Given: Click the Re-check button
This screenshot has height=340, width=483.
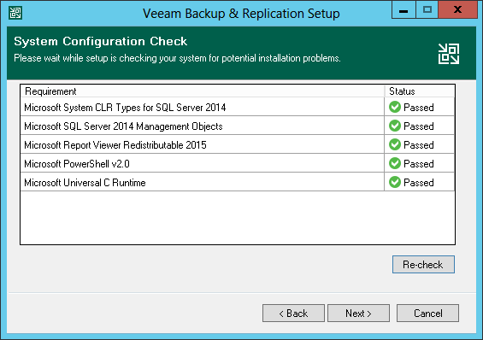Looking at the screenshot, I should click(423, 264).
